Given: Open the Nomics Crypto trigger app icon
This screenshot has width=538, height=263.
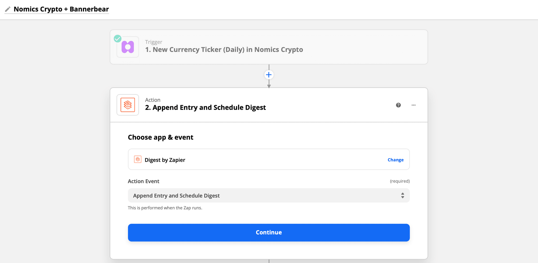Looking at the screenshot, I should pyautogui.click(x=128, y=47).
